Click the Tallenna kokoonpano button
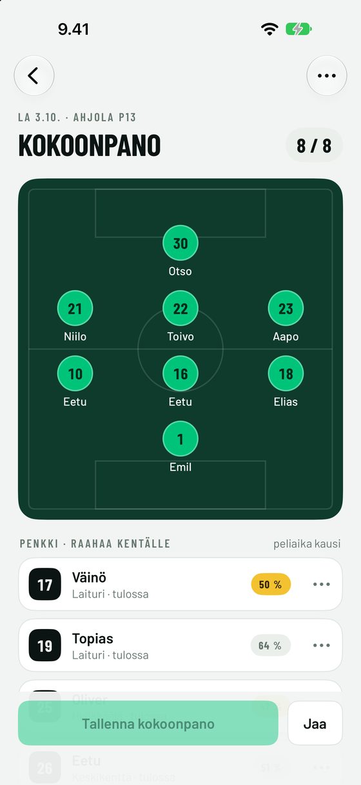Image resolution: width=361 pixels, height=785 pixels. 148,723
